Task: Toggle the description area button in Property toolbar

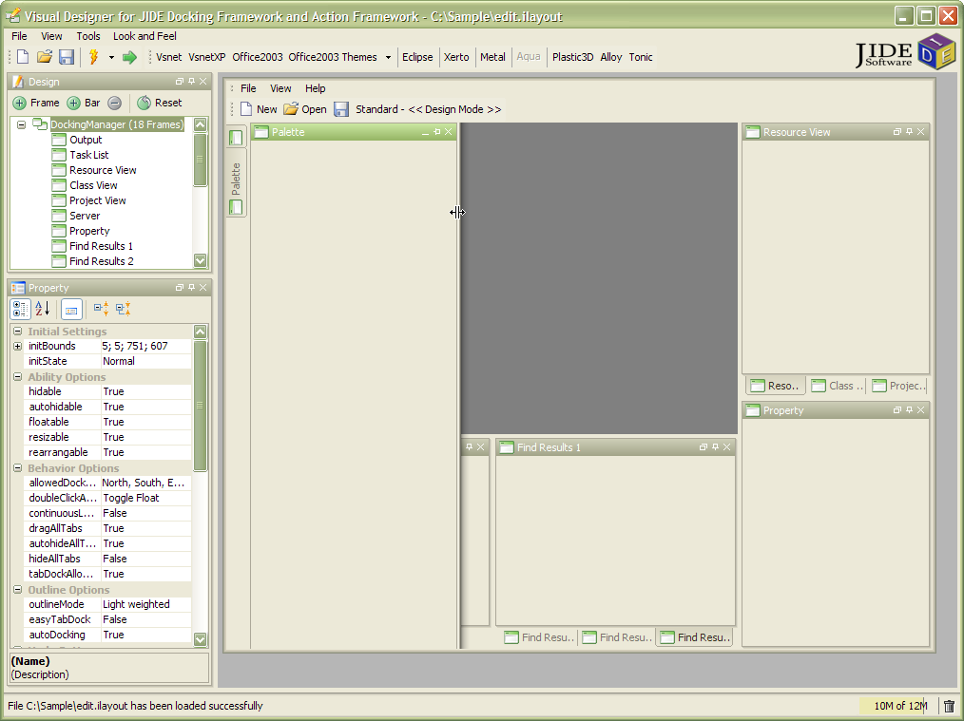Action: click(x=71, y=310)
